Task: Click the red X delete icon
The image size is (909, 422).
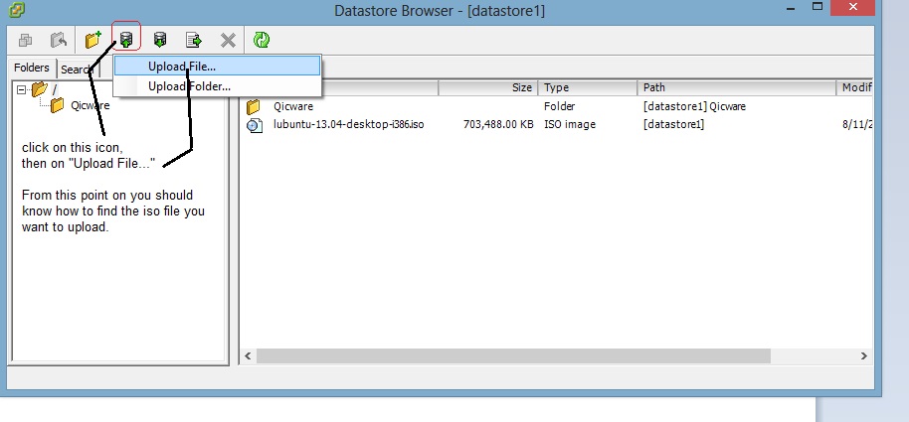Action: pos(228,41)
